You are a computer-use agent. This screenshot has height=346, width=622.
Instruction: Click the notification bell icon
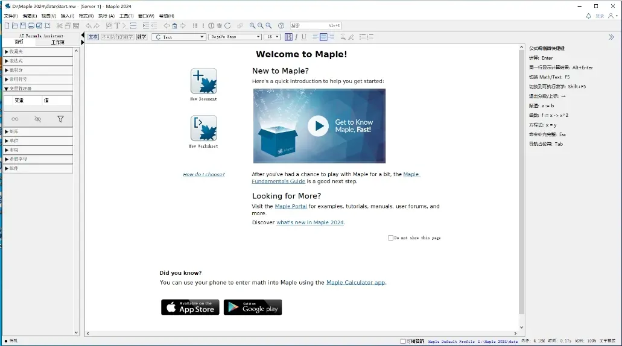pyautogui.click(x=588, y=16)
